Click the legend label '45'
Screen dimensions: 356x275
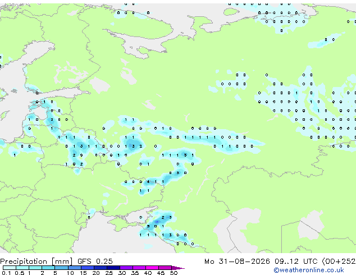tap(161, 273)
